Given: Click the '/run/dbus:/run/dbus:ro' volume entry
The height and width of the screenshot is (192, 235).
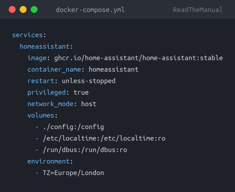Looking at the screenshot, I should 85,150.
